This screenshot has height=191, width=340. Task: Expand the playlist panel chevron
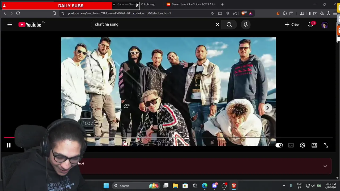pyautogui.click(x=325, y=166)
